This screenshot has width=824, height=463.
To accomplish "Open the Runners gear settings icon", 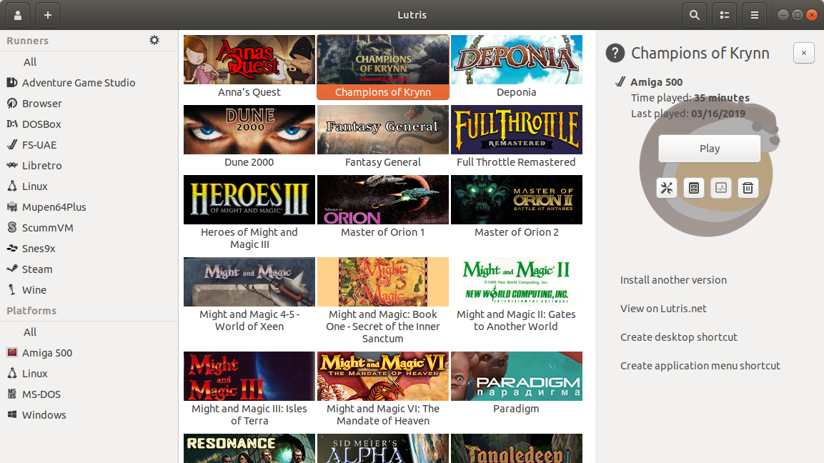I will point(154,41).
